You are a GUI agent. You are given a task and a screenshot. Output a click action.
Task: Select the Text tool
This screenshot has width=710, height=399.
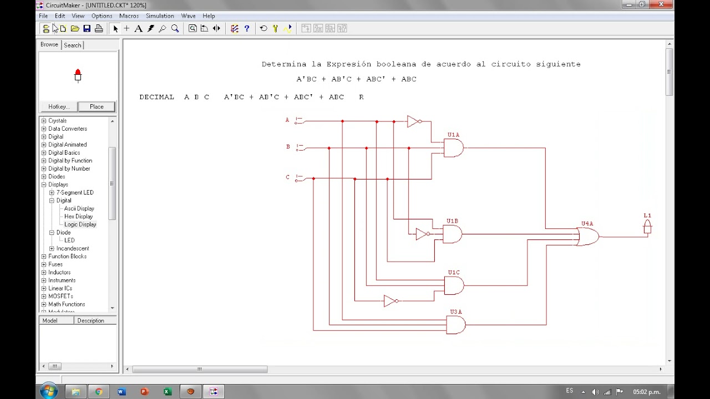(x=139, y=28)
